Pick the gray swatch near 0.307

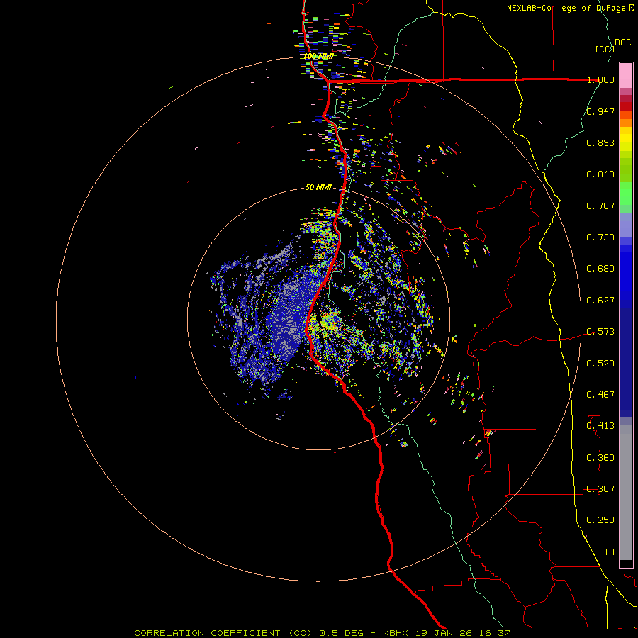coord(626,493)
